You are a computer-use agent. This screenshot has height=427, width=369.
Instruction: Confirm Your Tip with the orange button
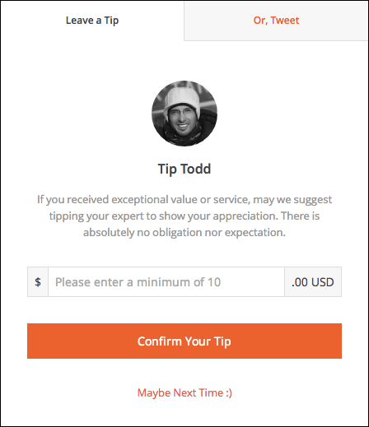(184, 341)
